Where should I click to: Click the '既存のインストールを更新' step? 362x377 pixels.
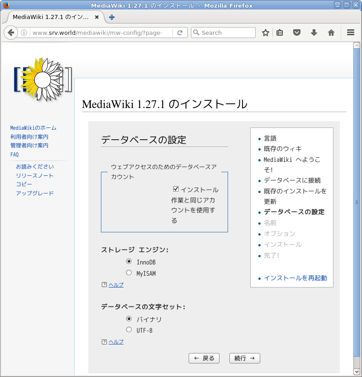pos(295,197)
